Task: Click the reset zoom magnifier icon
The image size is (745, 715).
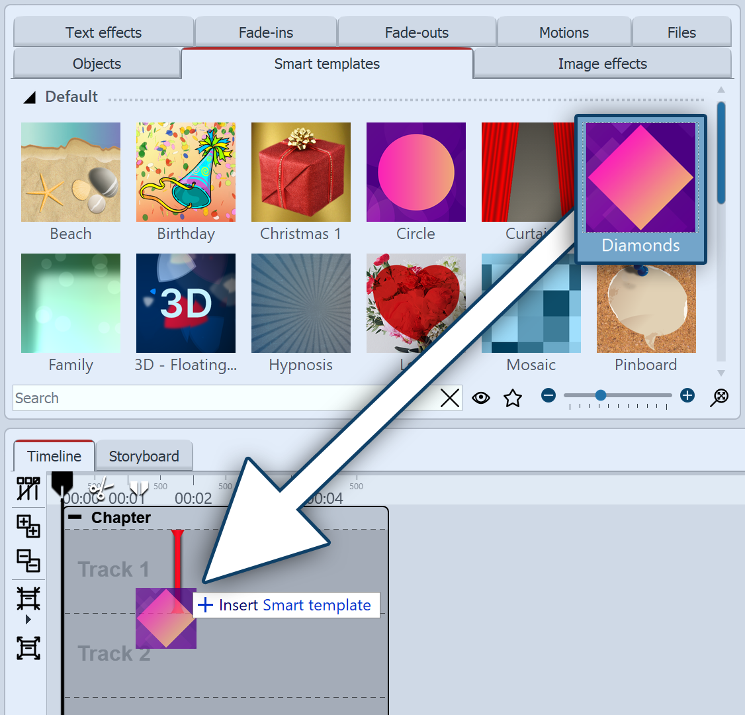Action: click(x=719, y=397)
